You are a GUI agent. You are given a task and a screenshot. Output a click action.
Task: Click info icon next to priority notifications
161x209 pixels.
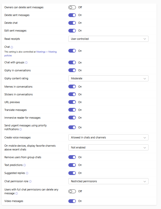(x=21, y=129)
